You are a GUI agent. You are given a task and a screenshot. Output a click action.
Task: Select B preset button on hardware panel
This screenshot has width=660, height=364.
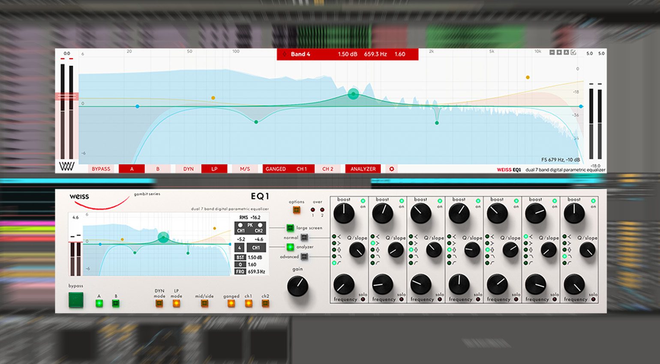[x=115, y=303]
